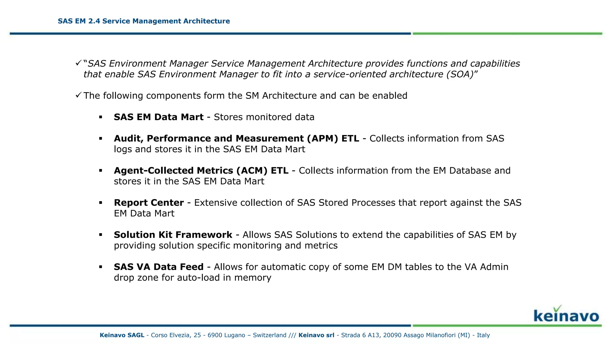The height and width of the screenshot is (344, 612).
Task: Click 'Extensive collection of SAS Stored Processes' text
Action: click(x=295, y=203)
